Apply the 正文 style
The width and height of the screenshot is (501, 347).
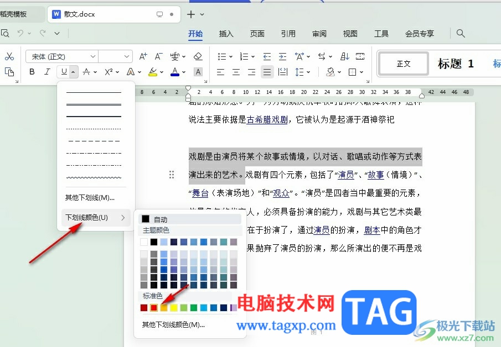[404, 64]
